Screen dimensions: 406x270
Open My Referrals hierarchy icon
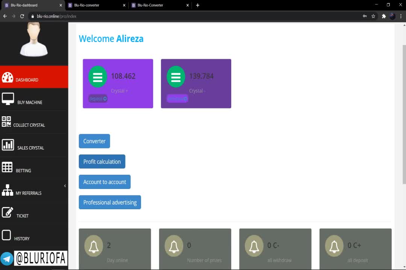(8, 190)
